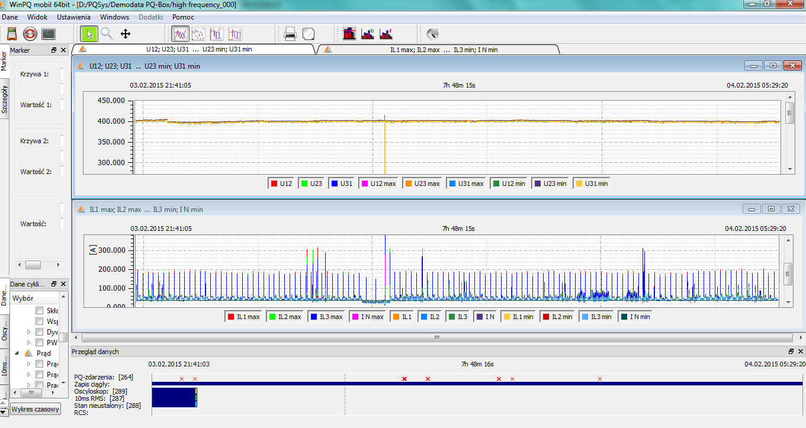Click the triangle icon in voltage window title
The image size is (806, 428).
(82, 66)
